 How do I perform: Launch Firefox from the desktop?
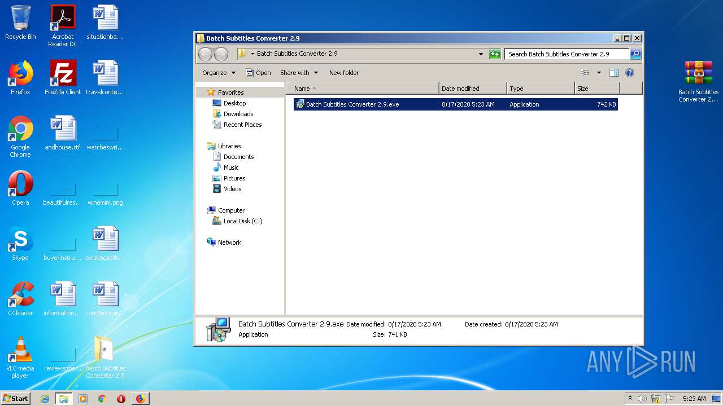pos(20,78)
